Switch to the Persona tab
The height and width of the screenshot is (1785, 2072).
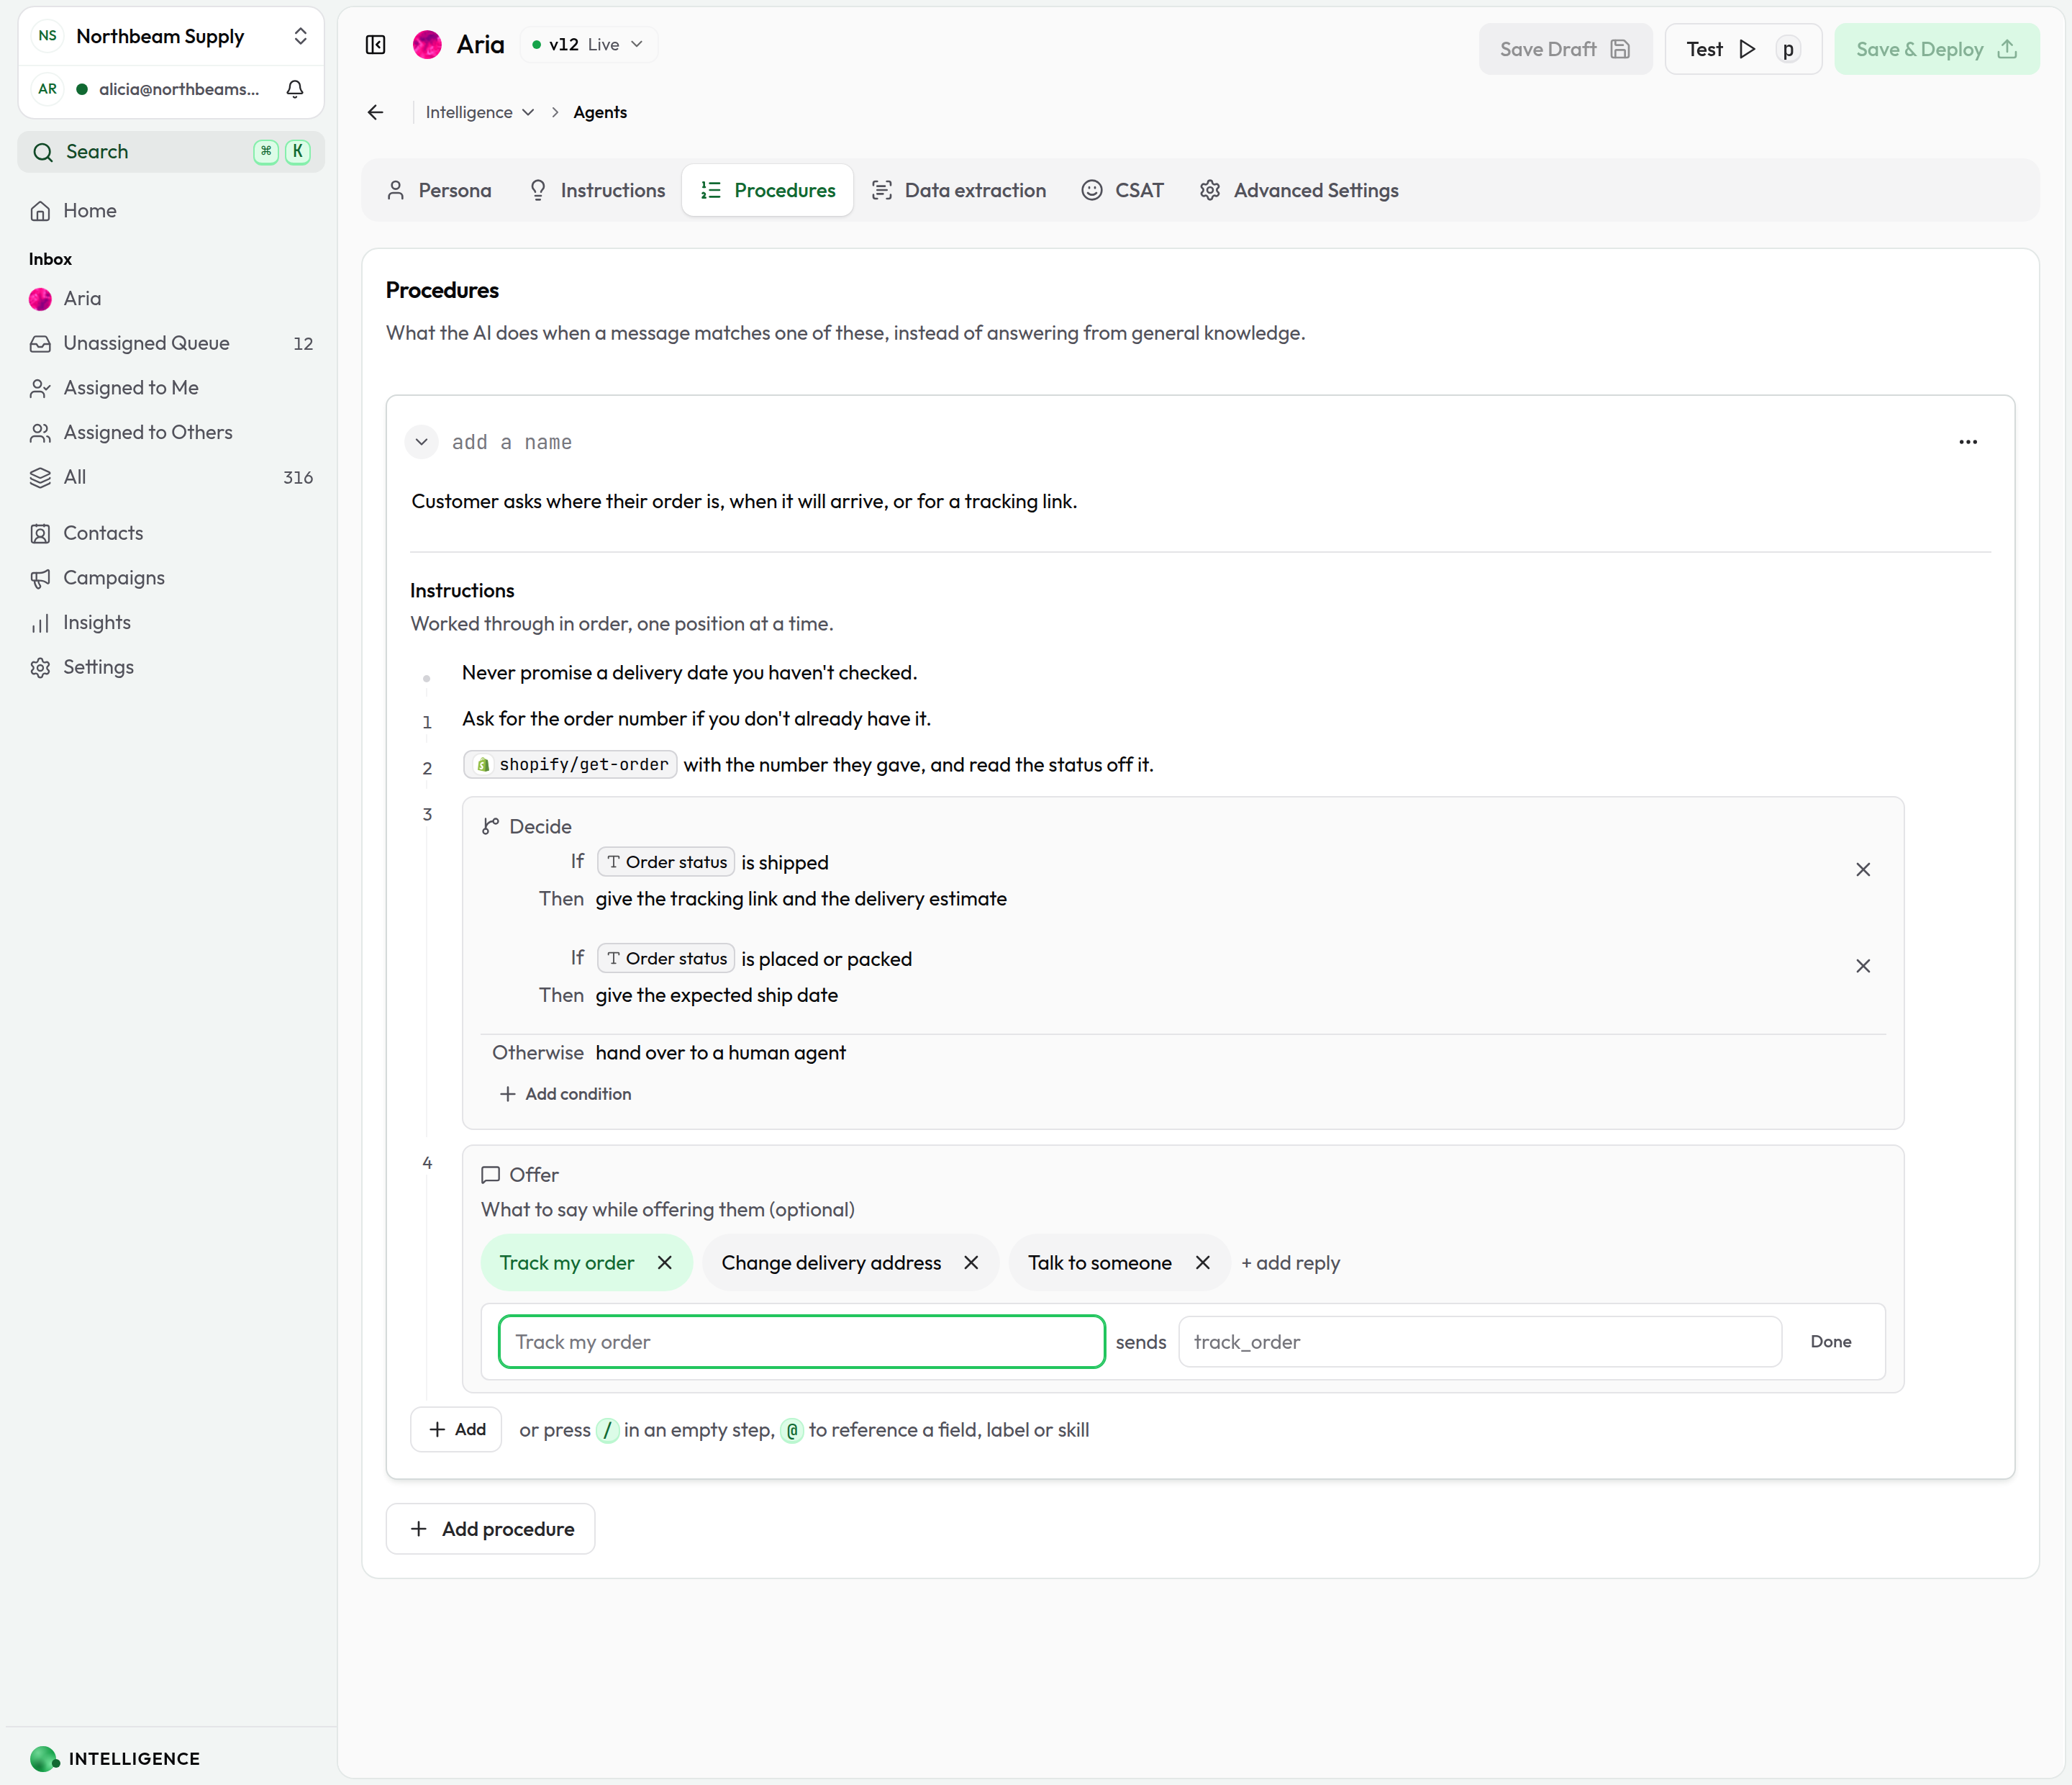(438, 190)
